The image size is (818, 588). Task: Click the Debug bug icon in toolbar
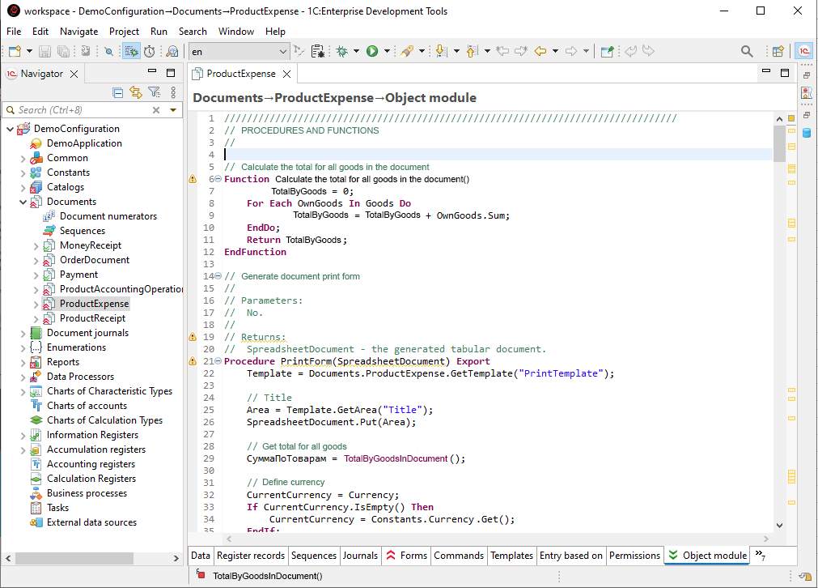coord(342,51)
